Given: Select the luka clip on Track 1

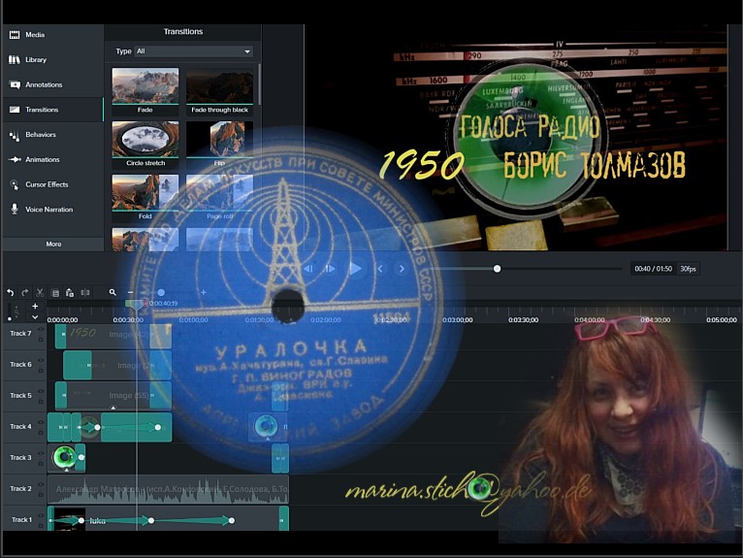Looking at the screenshot, I should [x=168, y=519].
